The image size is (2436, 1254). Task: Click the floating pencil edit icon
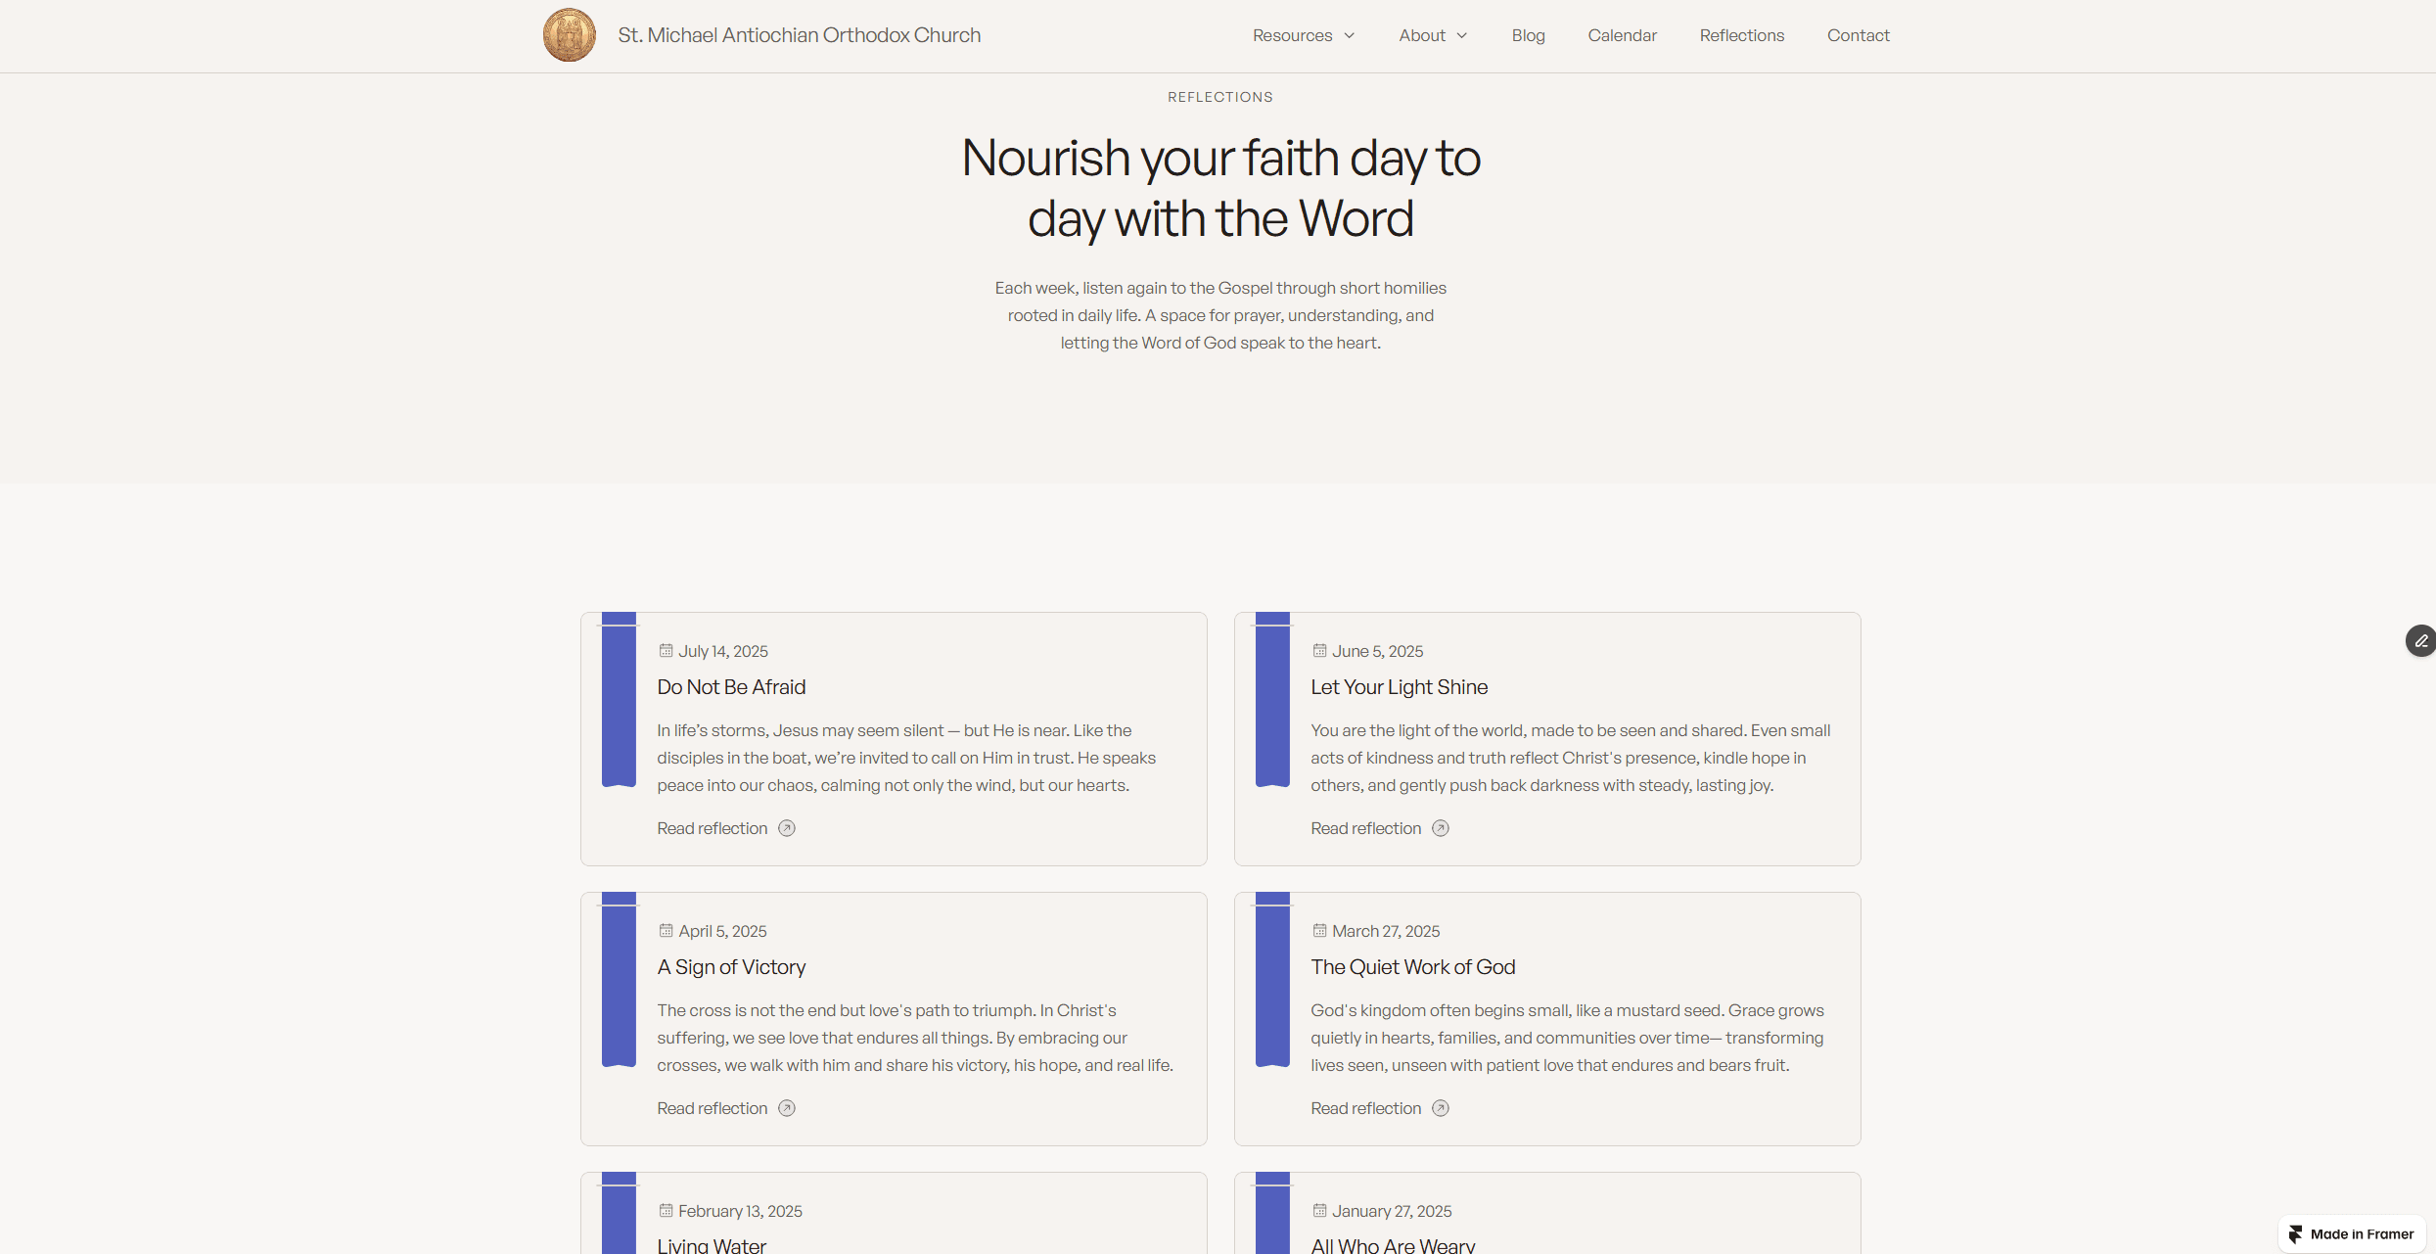[2420, 641]
